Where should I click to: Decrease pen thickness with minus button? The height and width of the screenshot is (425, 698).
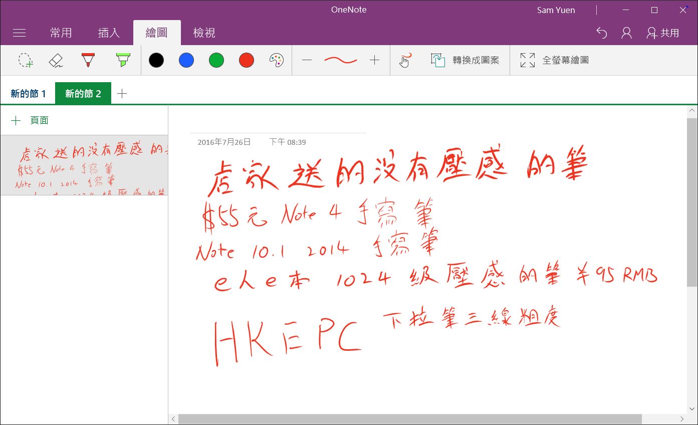[x=307, y=60]
